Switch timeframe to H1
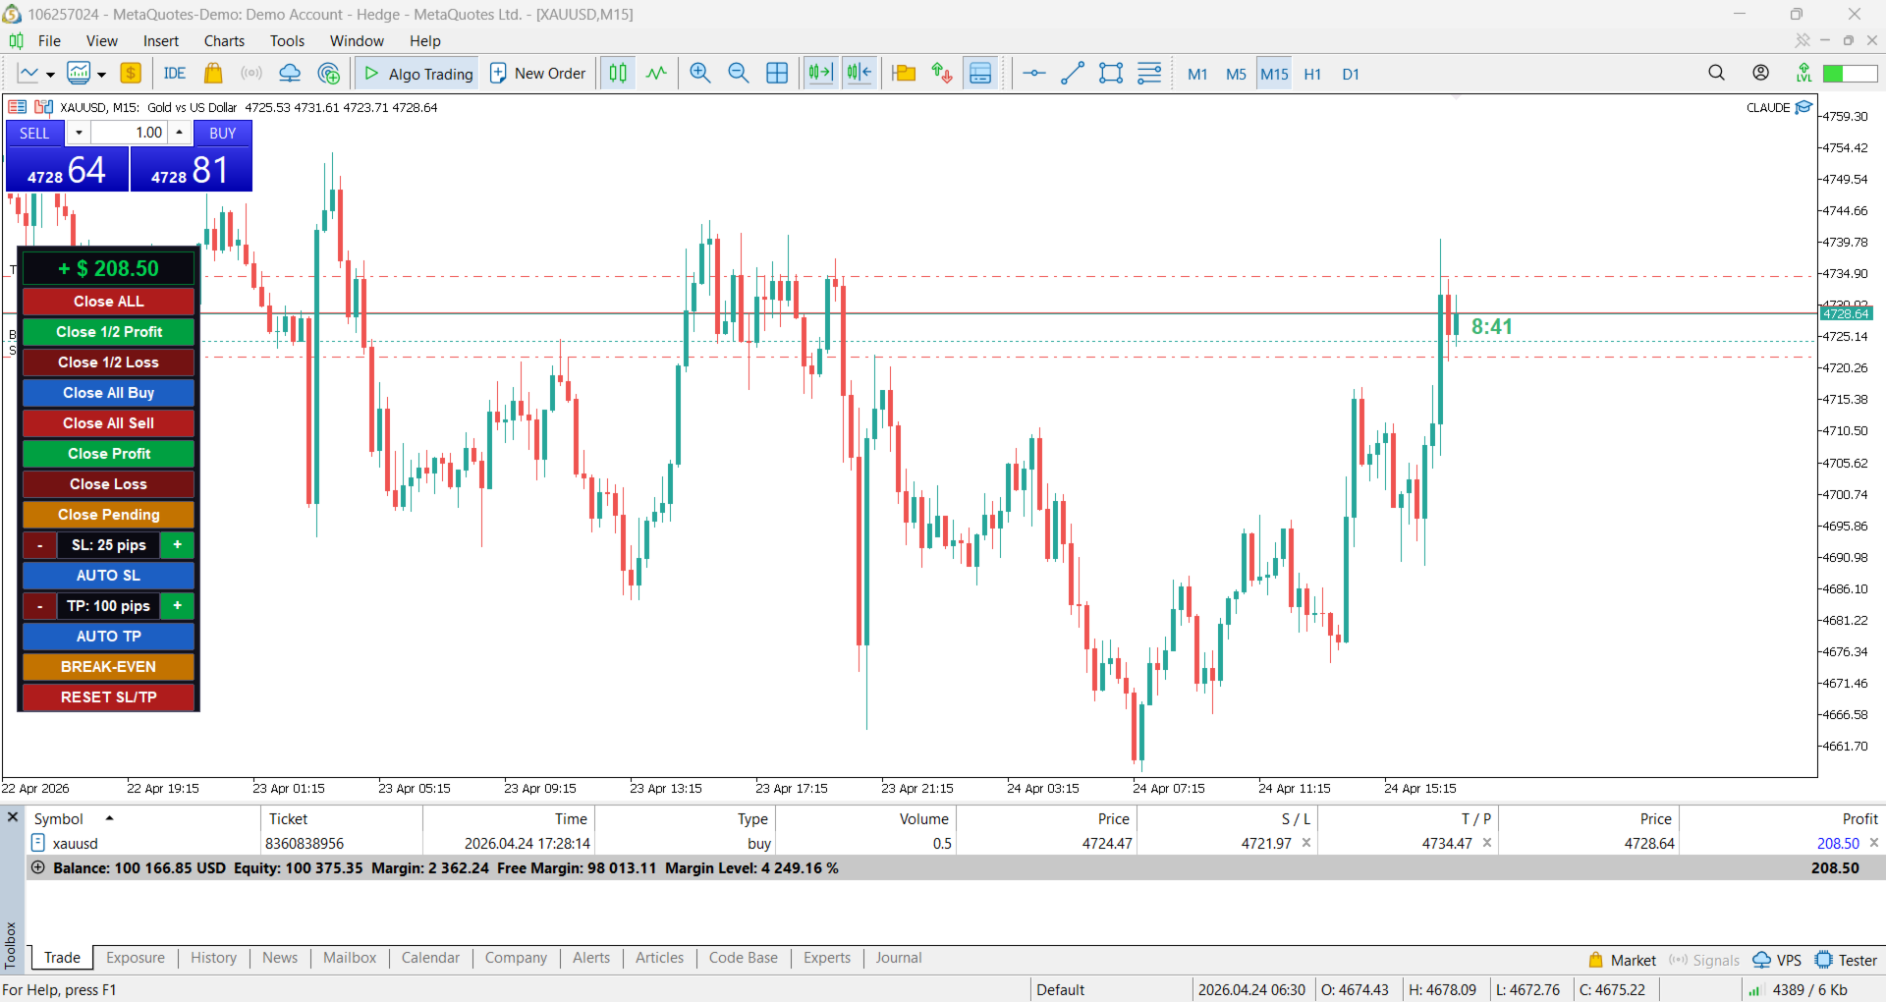This screenshot has width=1886, height=1002. 1312,74
